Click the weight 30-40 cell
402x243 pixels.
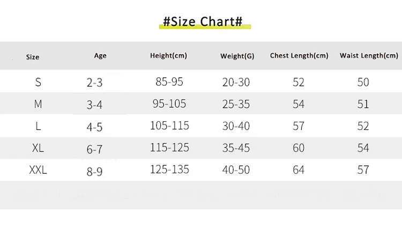point(236,127)
